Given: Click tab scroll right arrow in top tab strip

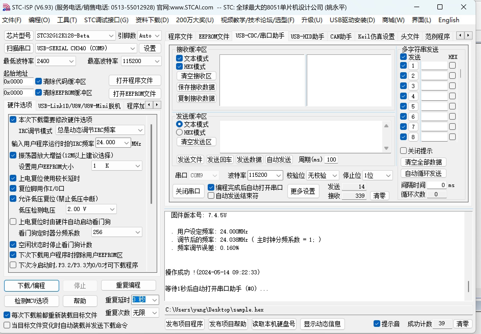Looking at the screenshot, I should pos(468,35).
